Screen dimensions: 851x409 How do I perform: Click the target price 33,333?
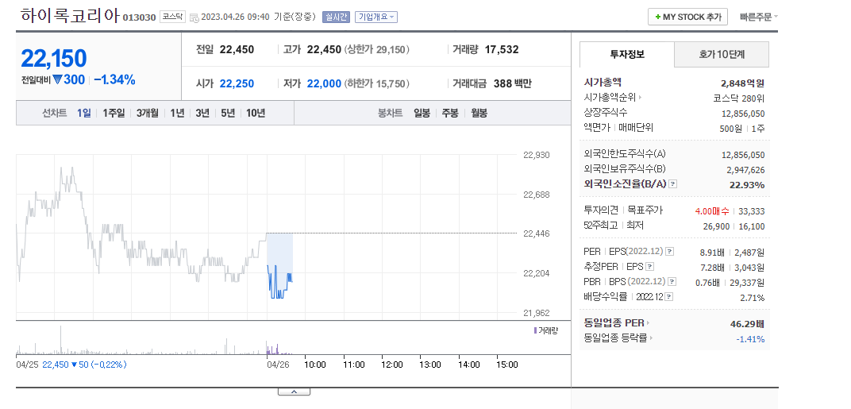point(751,210)
